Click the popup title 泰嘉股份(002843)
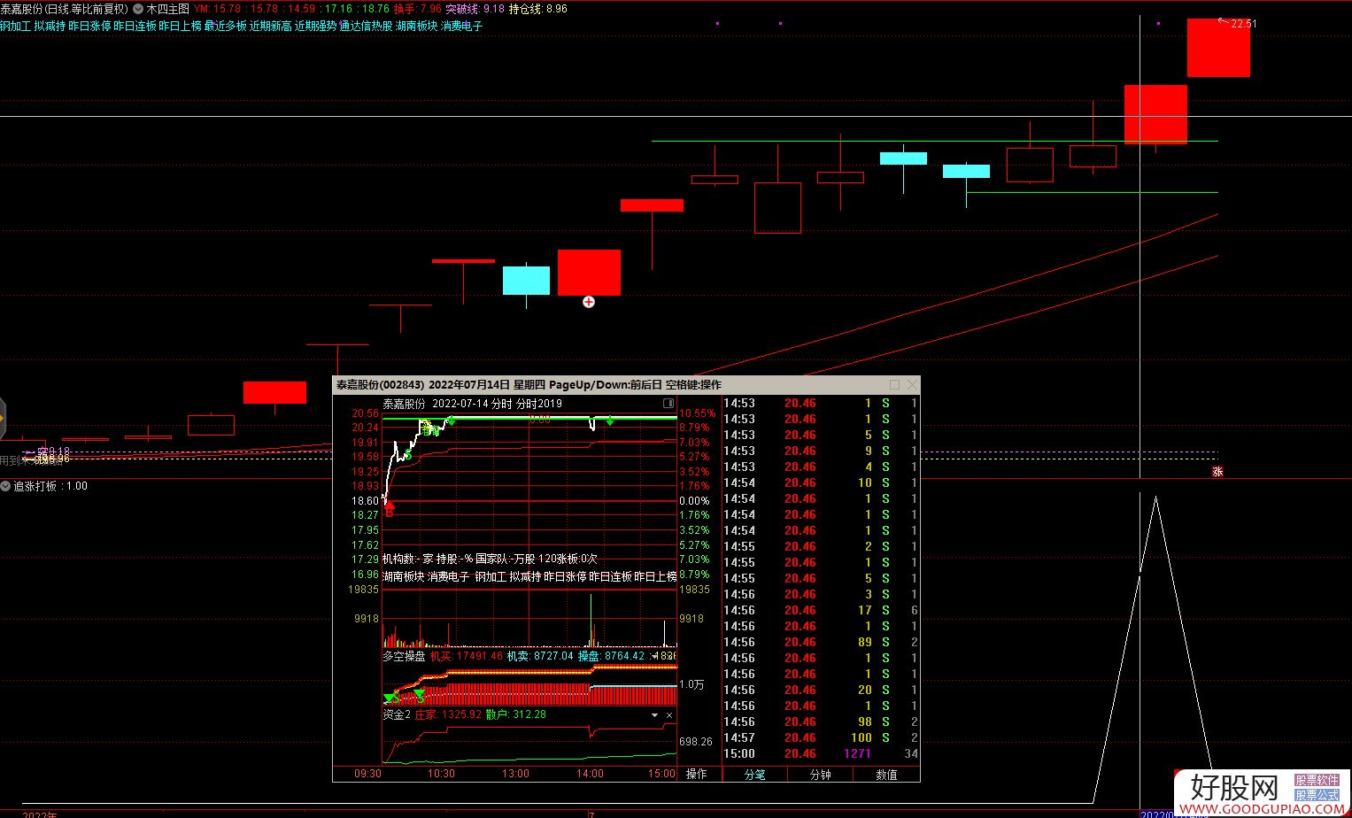Viewport: 1352px width, 818px height. point(379,384)
